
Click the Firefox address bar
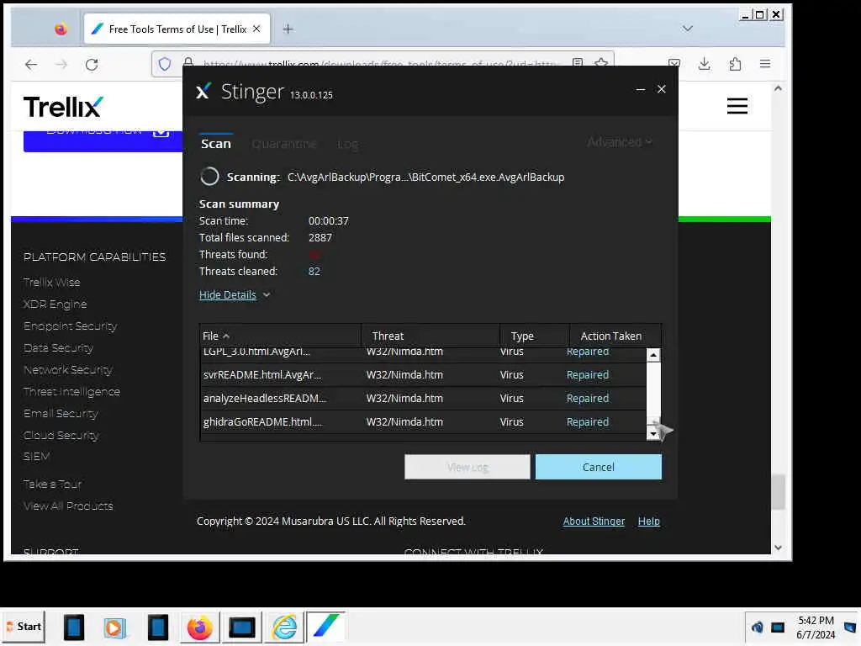click(x=383, y=64)
